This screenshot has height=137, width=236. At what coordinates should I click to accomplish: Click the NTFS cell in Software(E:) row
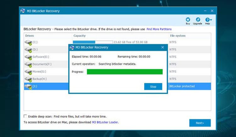tap(173, 57)
